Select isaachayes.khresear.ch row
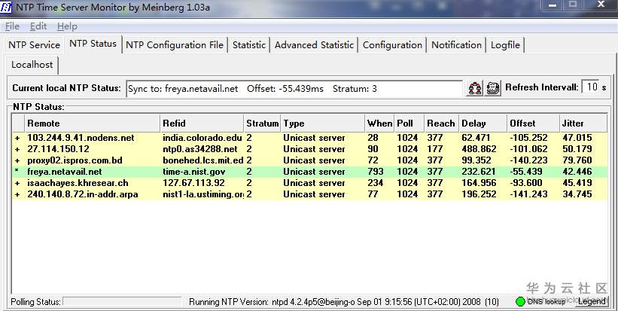This screenshot has width=618, height=311. 310,183
